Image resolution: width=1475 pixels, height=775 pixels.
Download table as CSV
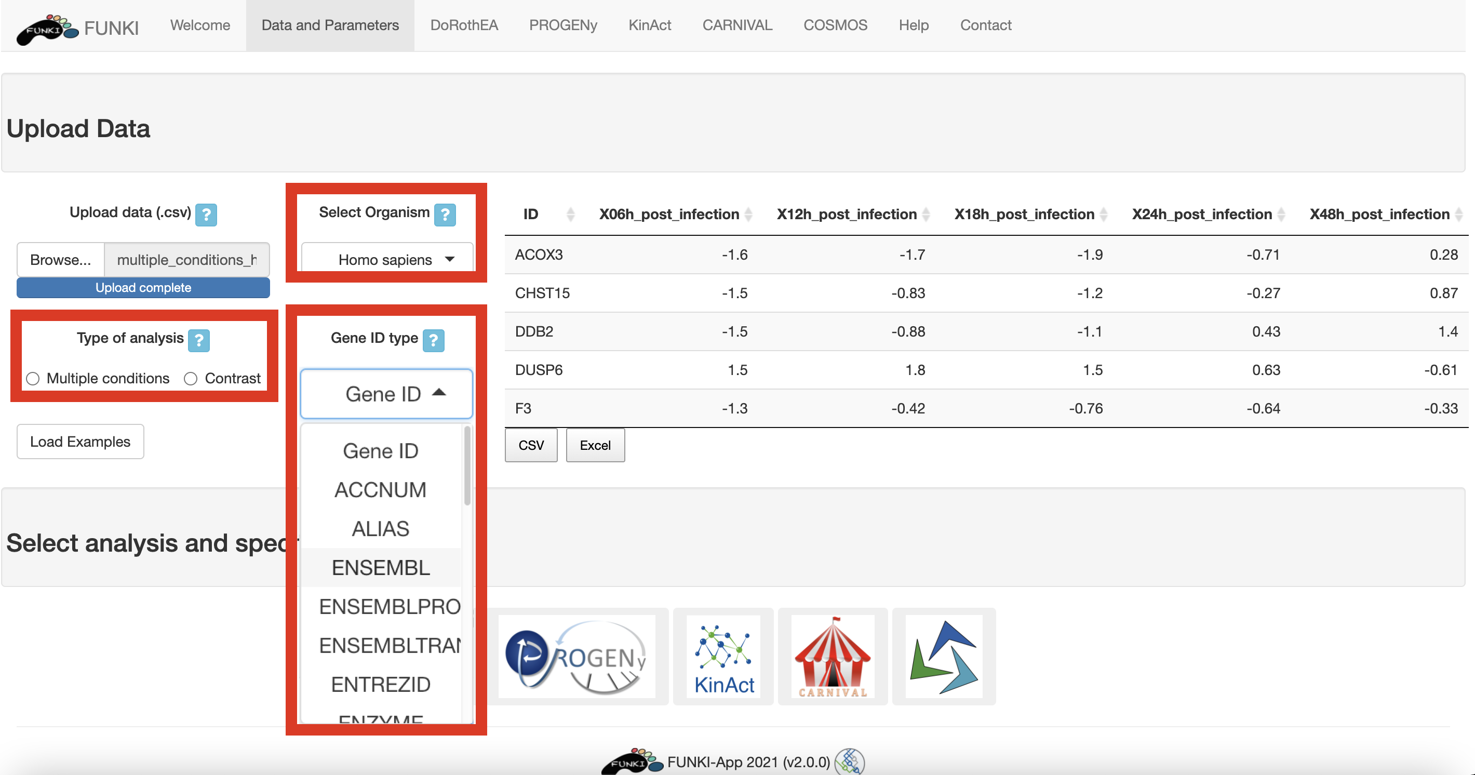(531, 445)
